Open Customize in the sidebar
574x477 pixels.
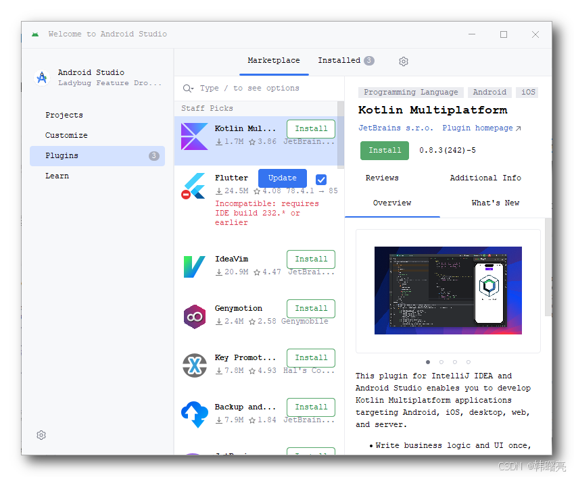point(97,135)
